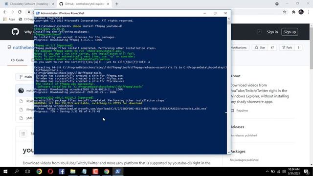This screenshot has height=176, width=313.
Task: Open the red Camtasia taskbar icon
Action: pyautogui.click(x=95, y=172)
